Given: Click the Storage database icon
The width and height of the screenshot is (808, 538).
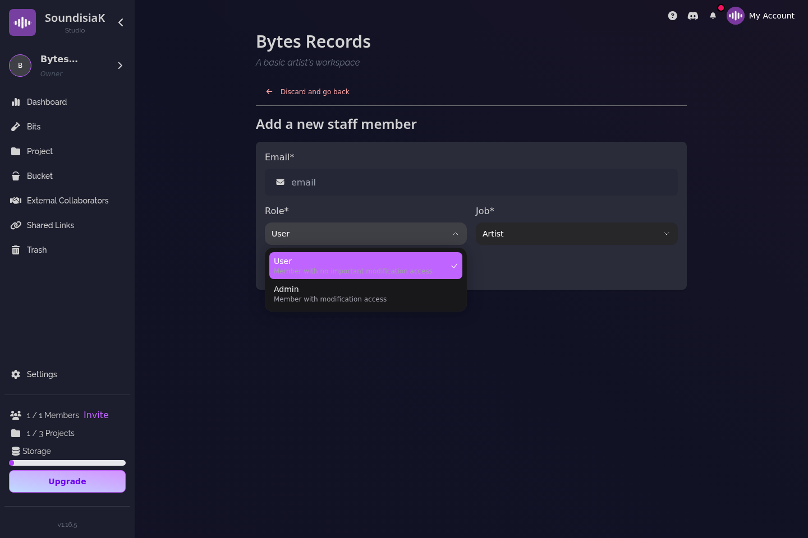Looking at the screenshot, I should tap(16, 451).
